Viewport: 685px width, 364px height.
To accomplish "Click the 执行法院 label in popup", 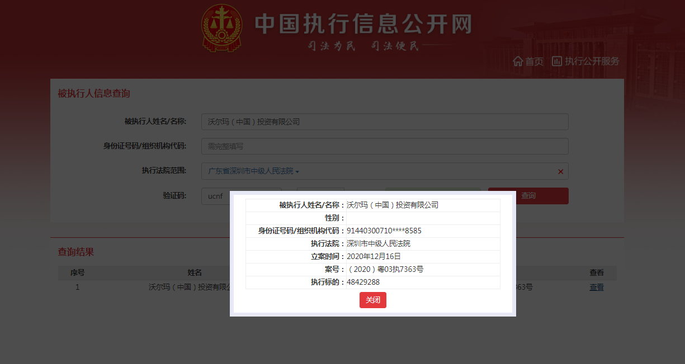I will (329, 244).
